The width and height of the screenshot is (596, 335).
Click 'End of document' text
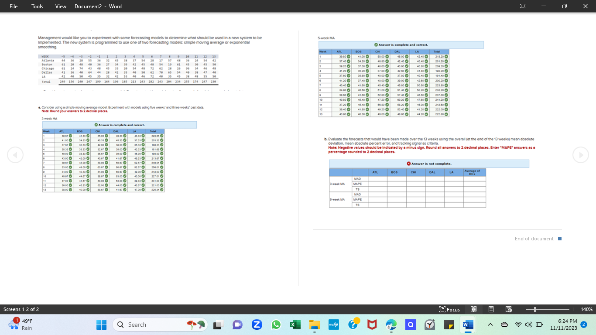534,239
